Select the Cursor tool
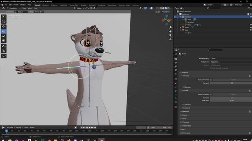The height and width of the screenshot is (141, 252). [x=4, y=22]
